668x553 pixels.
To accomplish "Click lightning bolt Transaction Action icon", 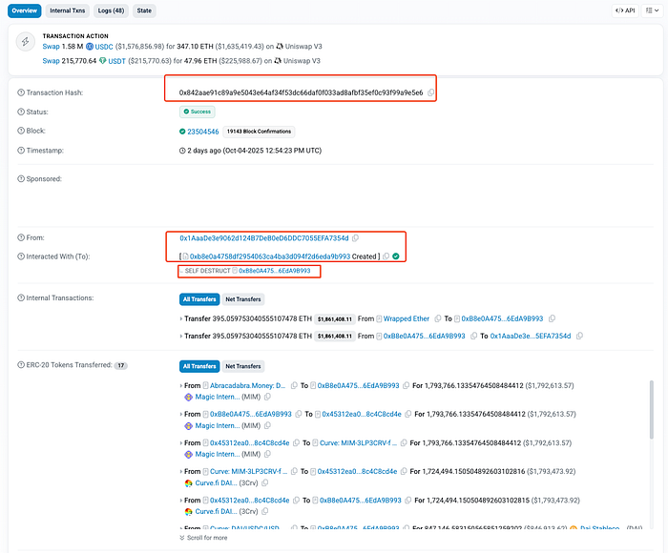I will [x=24, y=44].
